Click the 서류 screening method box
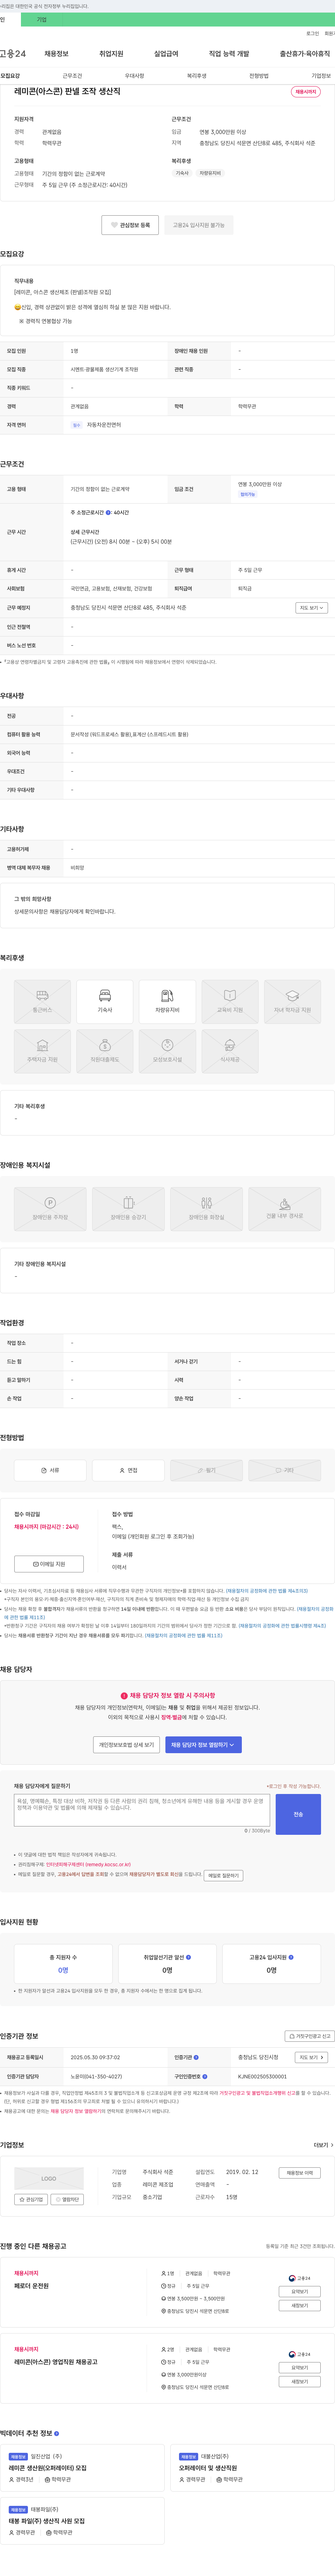Screen dimensions: 335x2576 (50, 1470)
